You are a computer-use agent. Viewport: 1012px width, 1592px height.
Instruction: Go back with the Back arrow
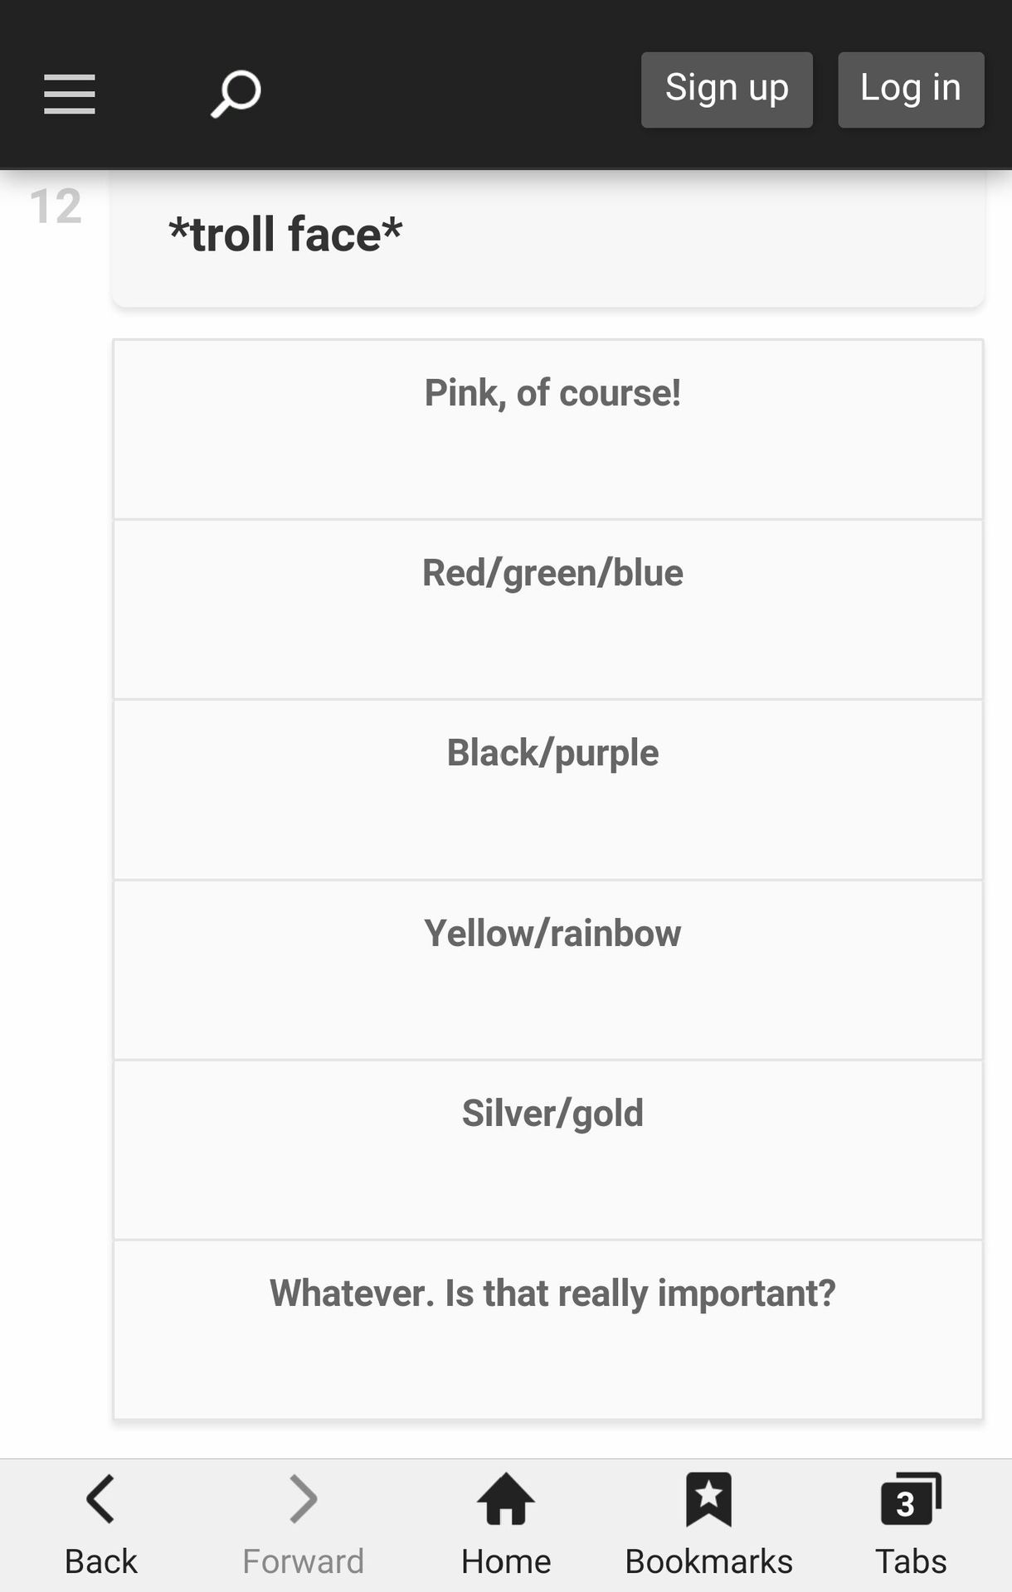[100, 1499]
